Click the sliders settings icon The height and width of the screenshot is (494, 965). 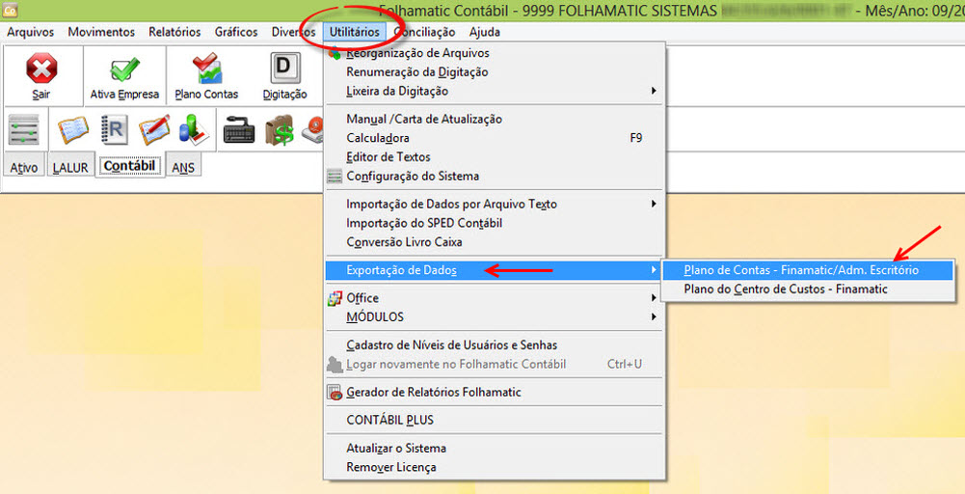24,130
